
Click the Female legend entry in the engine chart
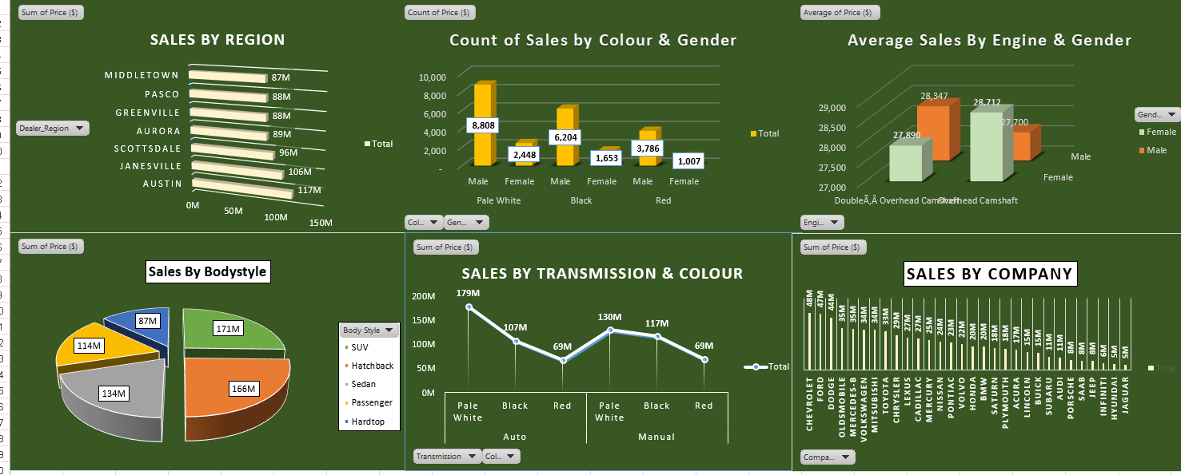point(1160,133)
